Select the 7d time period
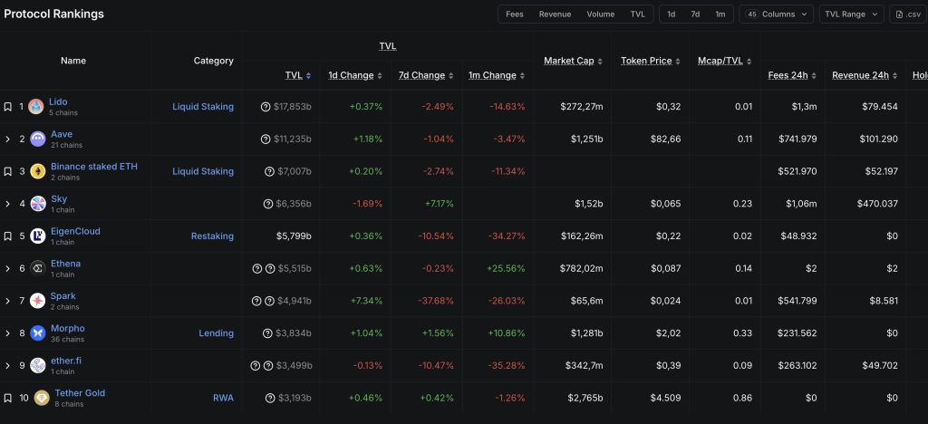Screen dimensions: 928x424 (x=695, y=14)
